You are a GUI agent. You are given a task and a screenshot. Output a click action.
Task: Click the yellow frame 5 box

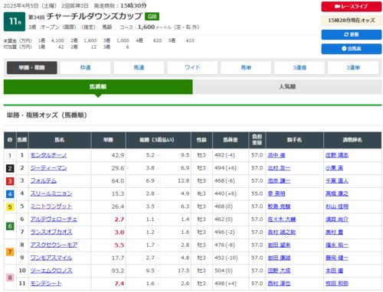tap(10, 206)
